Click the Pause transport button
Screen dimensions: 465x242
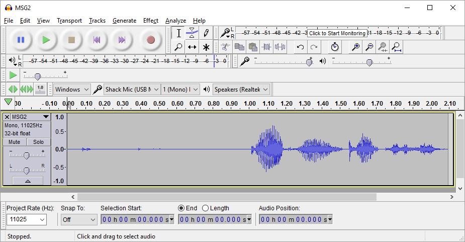point(21,40)
